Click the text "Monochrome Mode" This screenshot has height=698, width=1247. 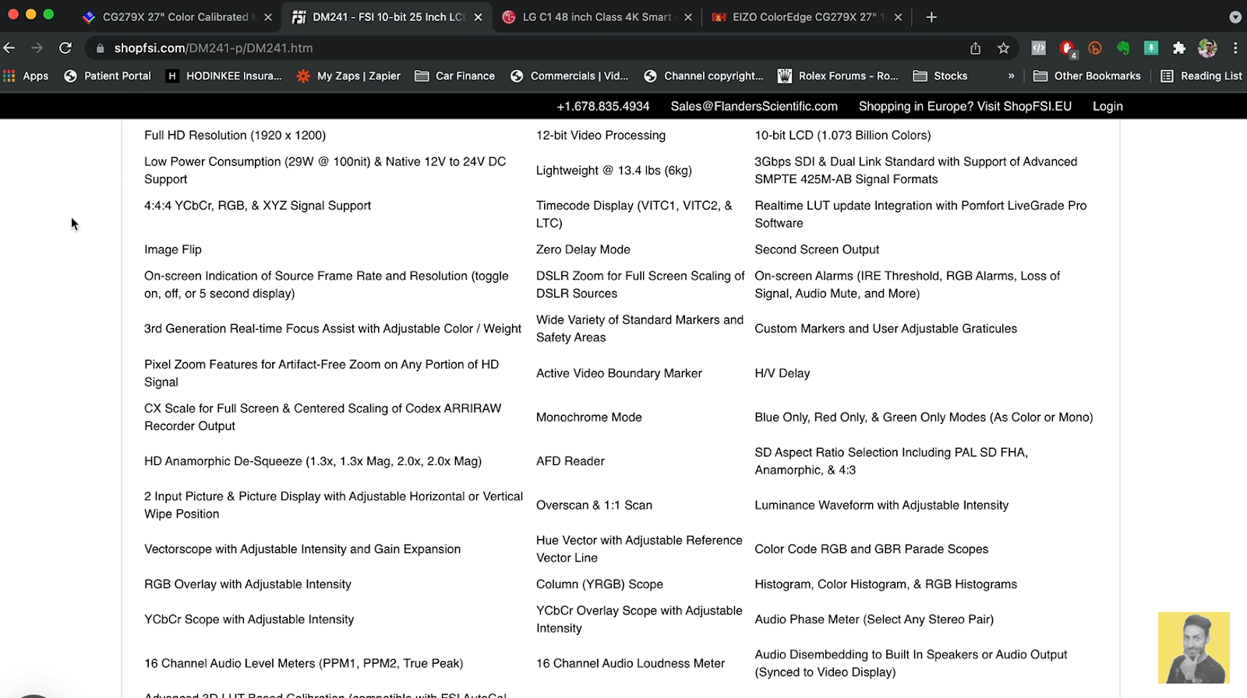(589, 418)
